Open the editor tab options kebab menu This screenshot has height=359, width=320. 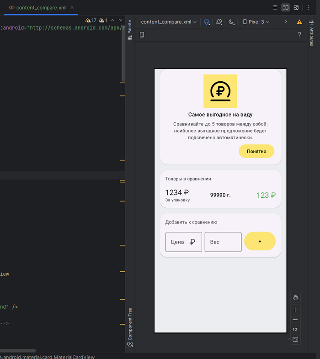(x=309, y=8)
